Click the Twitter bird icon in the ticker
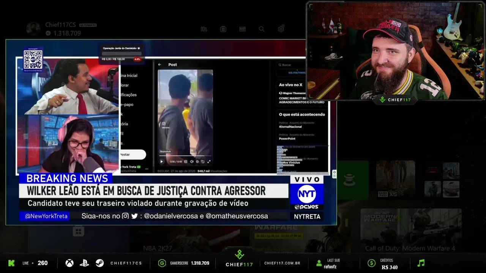This screenshot has height=273, width=486. pyautogui.click(x=134, y=216)
